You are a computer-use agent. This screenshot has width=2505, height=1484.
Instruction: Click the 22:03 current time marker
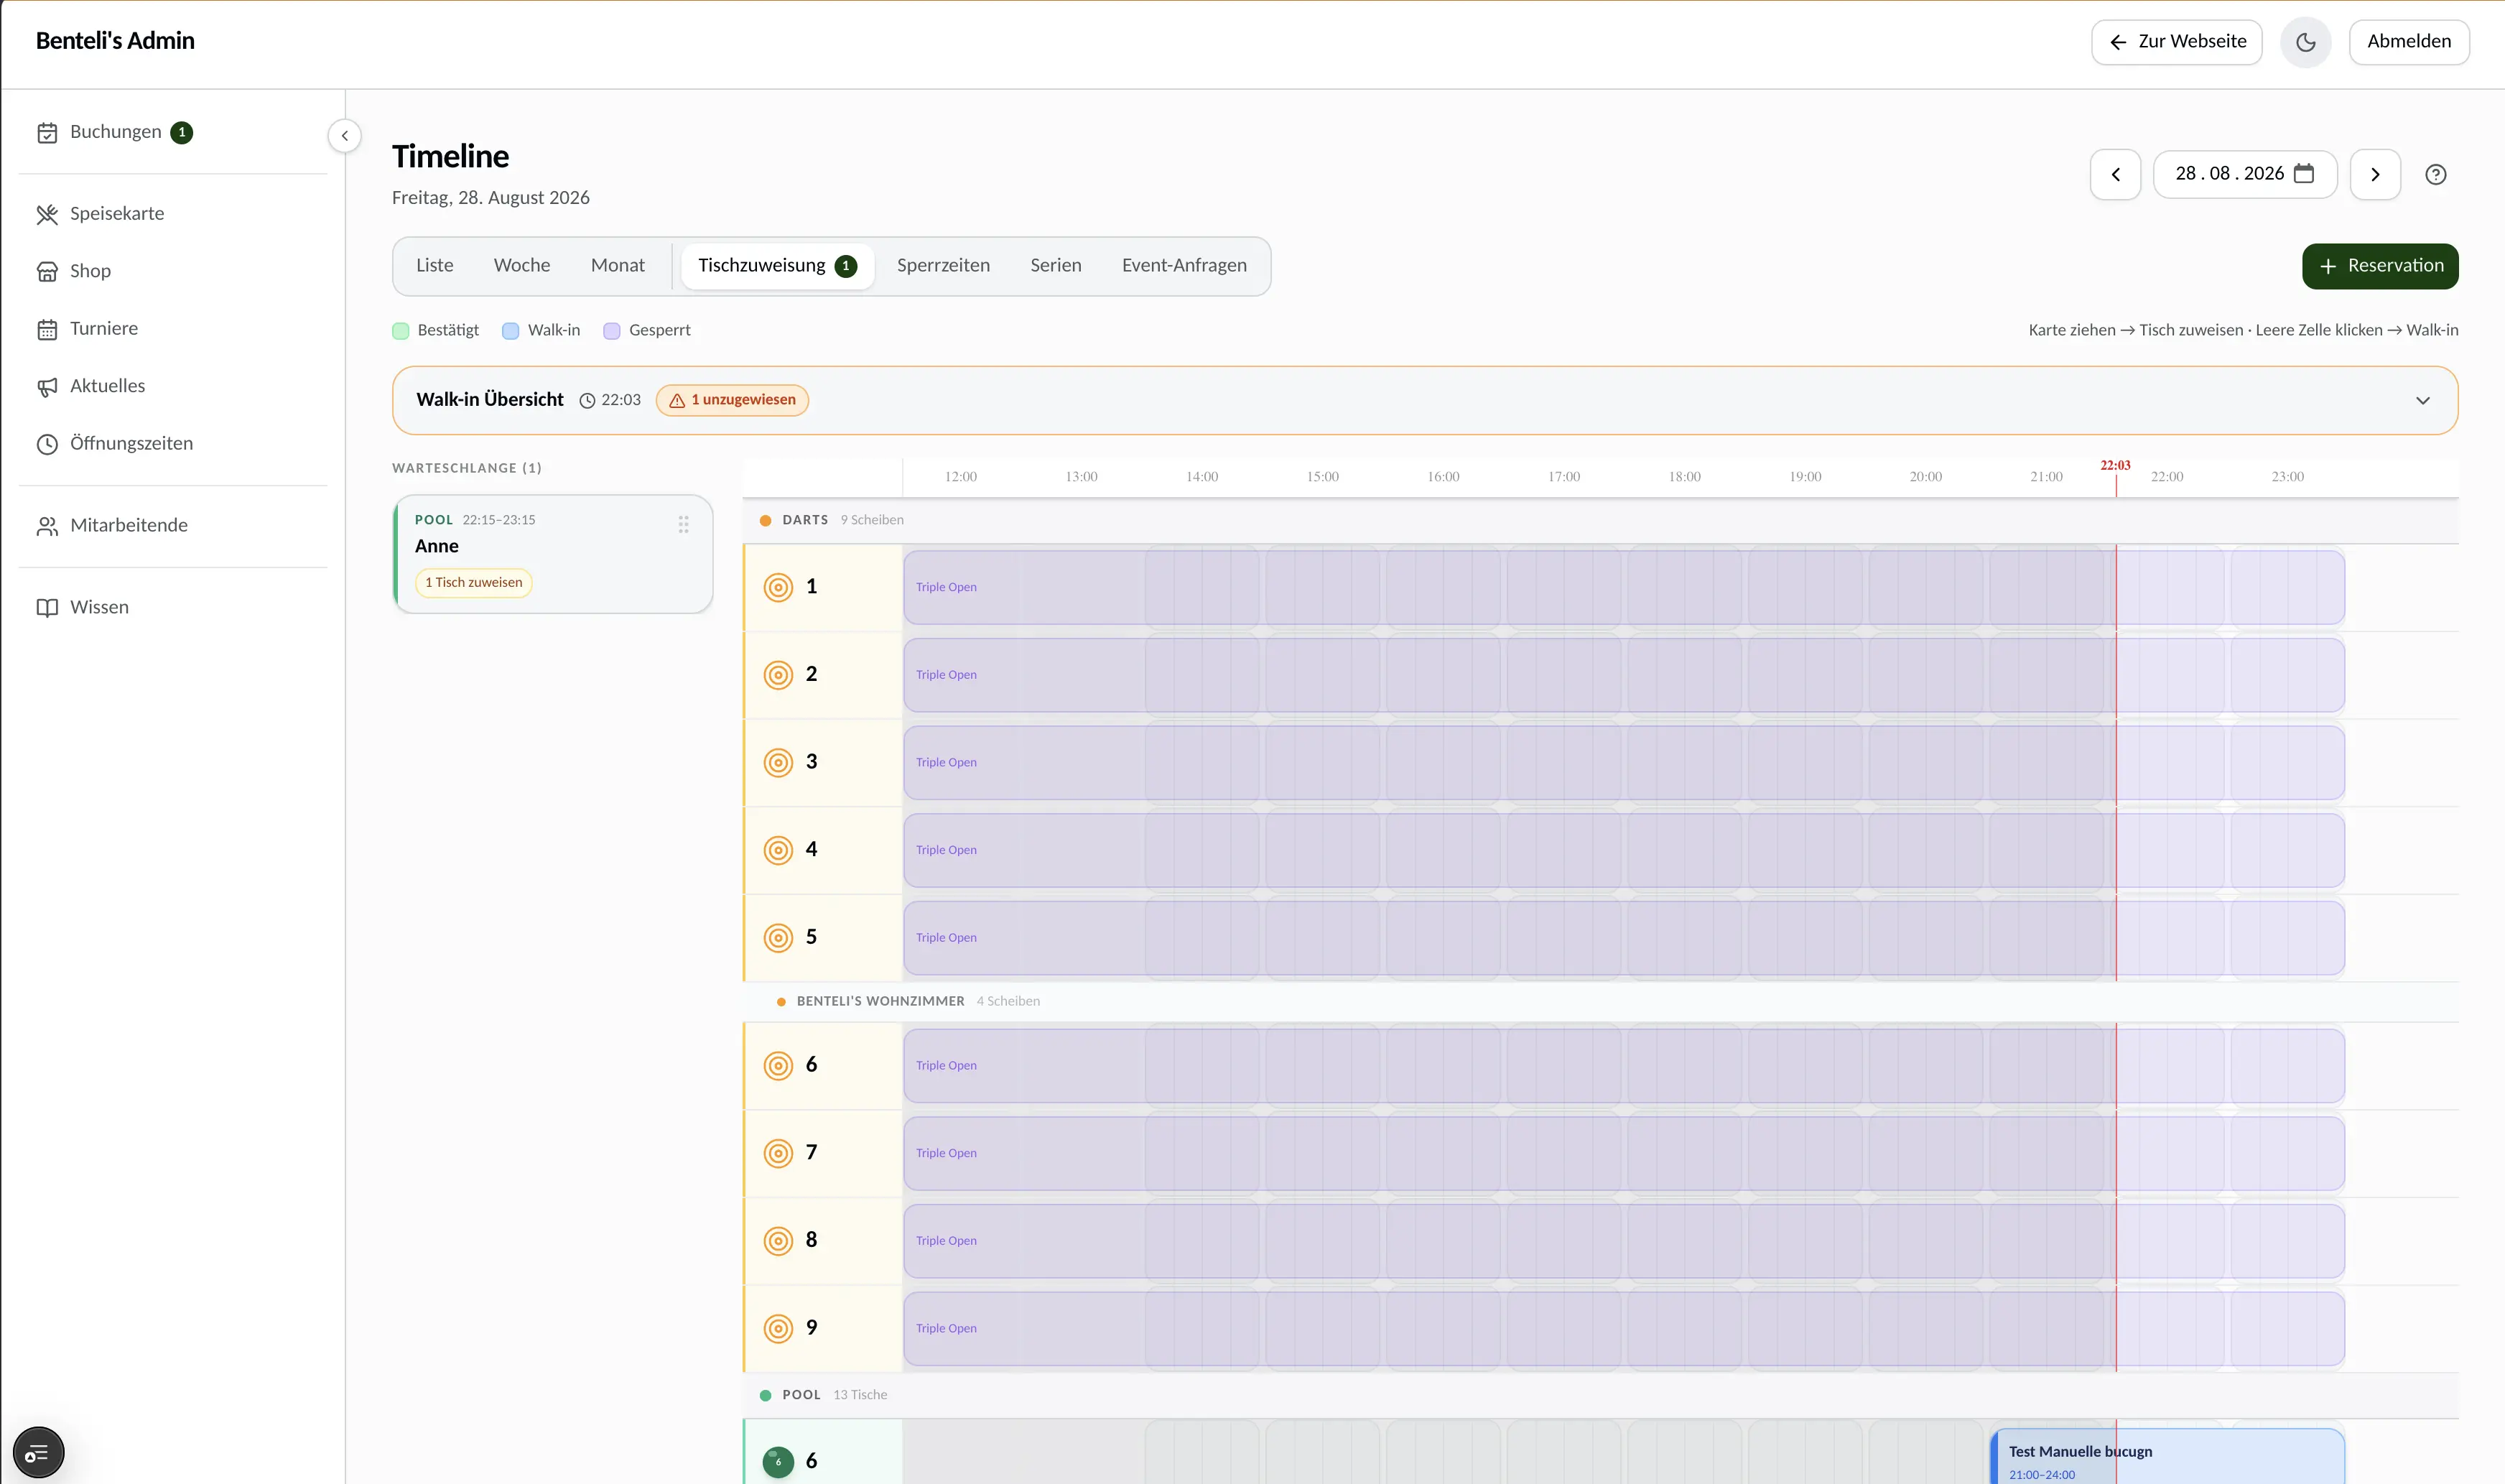[2115, 466]
